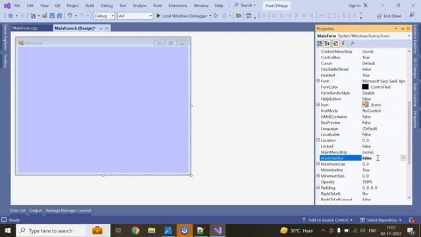Select the Opacity property value 100%
The width and height of the screenshot is (421, 237).
click(x=367, y=182)
